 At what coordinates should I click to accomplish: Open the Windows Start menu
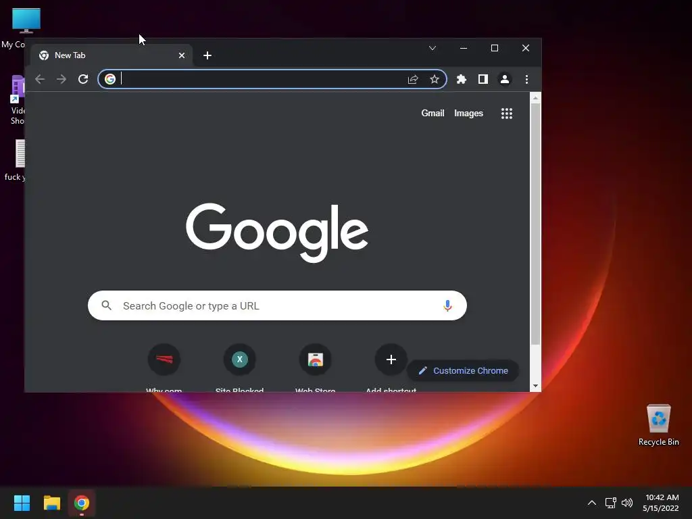coord(22,503)
